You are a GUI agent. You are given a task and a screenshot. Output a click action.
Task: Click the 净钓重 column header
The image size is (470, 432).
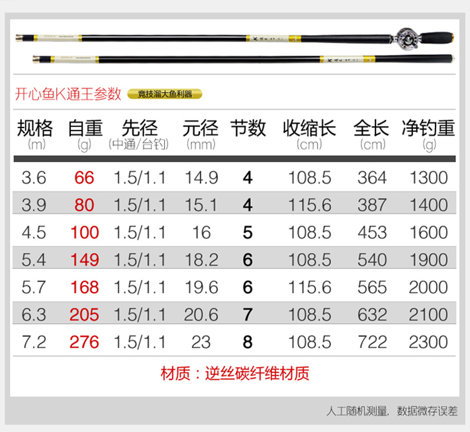click(428, 128)
